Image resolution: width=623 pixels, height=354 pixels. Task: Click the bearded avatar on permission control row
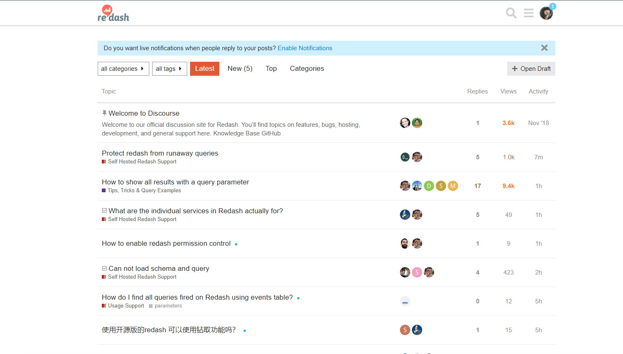[405, 244]
